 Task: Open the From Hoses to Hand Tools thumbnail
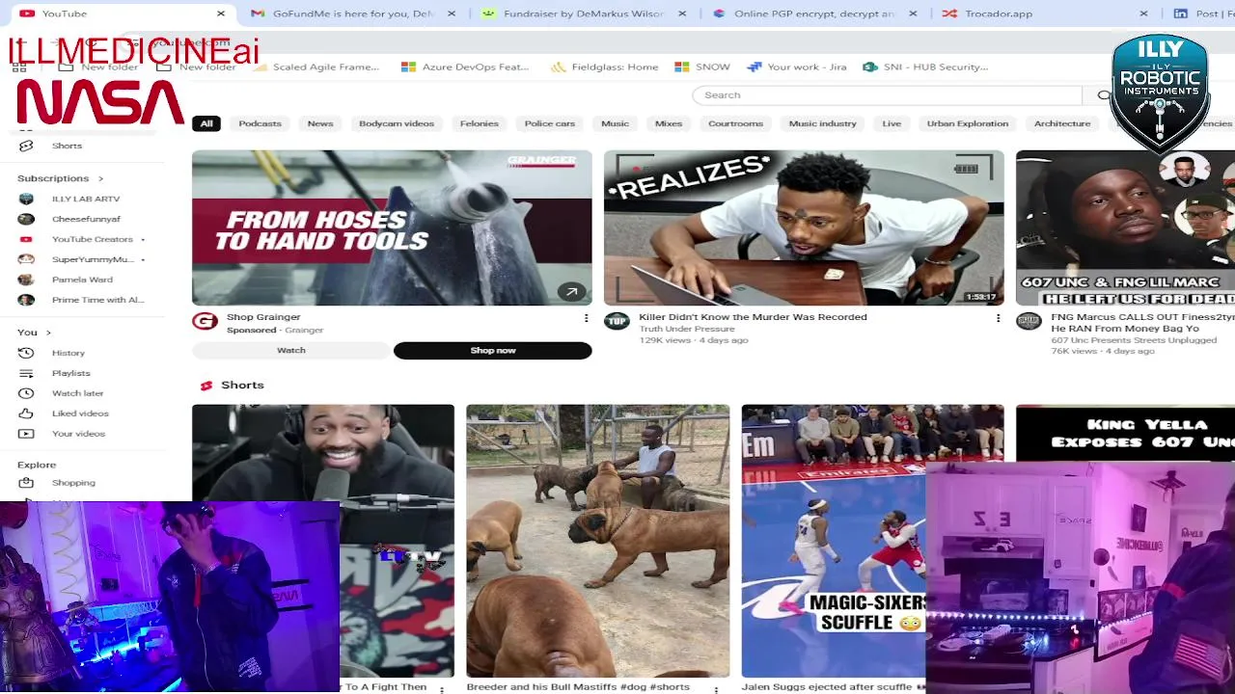point(392,227)
